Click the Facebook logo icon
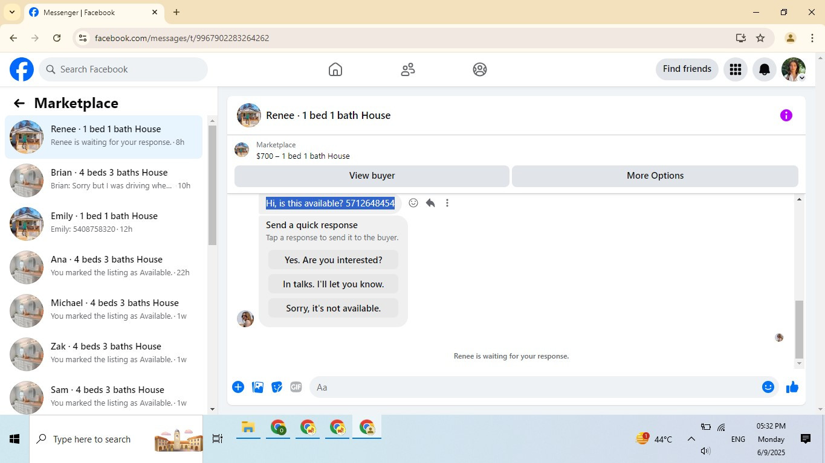825x463 pixels. 22,69
